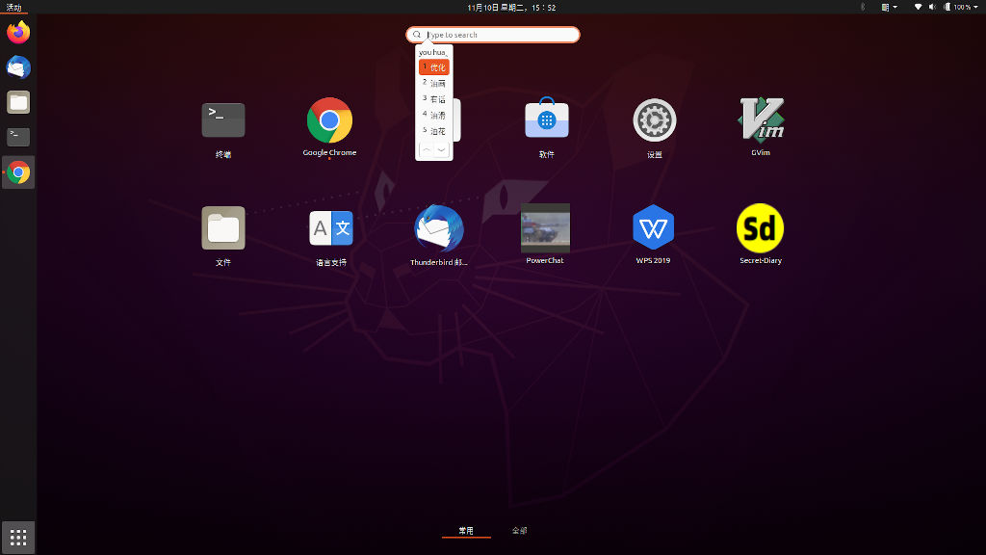986x555 pixels.
Task: Choose the IME candidate numbered 3
Action: coord(434,99)
